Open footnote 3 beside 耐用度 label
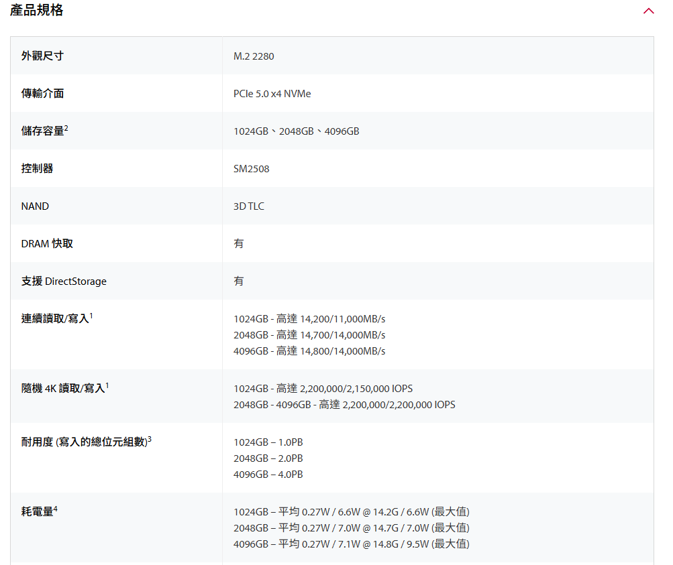This screenshot has height=565, width=673. 150,438
